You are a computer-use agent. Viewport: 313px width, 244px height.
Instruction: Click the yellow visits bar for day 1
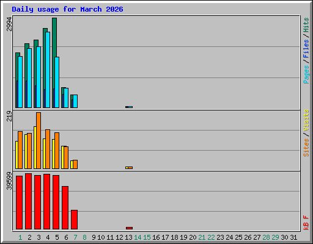tap(17, 155)
